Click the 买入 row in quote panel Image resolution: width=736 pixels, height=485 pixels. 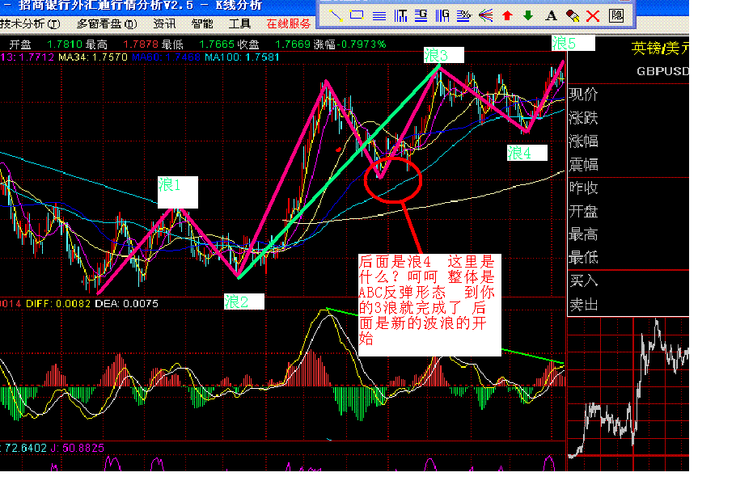(628, 281)
